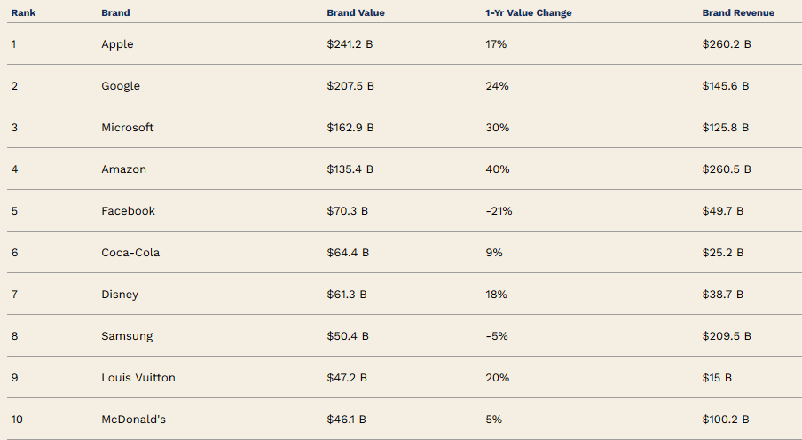This screenshot has height=440, width=802.
Task: Select the Facebook brand entry
Action: coord(128,211)
